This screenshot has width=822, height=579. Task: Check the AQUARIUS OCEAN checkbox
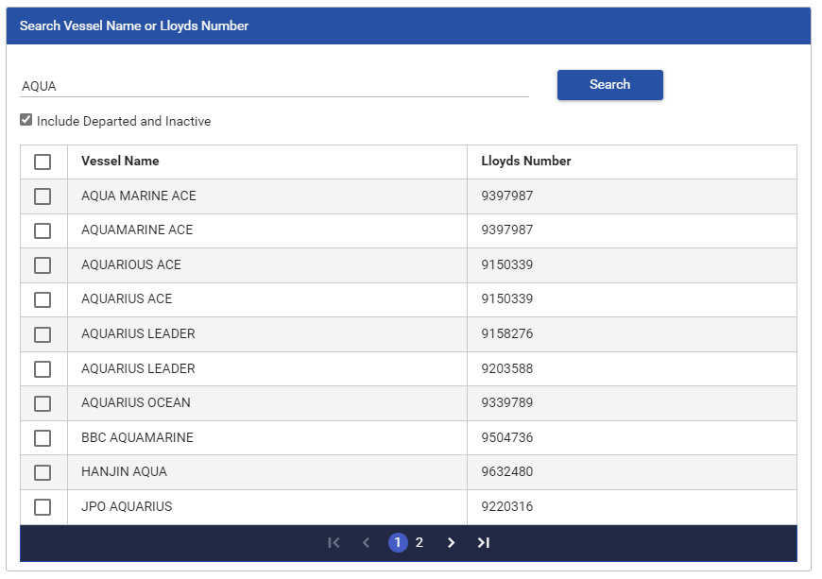click(43, 403)
